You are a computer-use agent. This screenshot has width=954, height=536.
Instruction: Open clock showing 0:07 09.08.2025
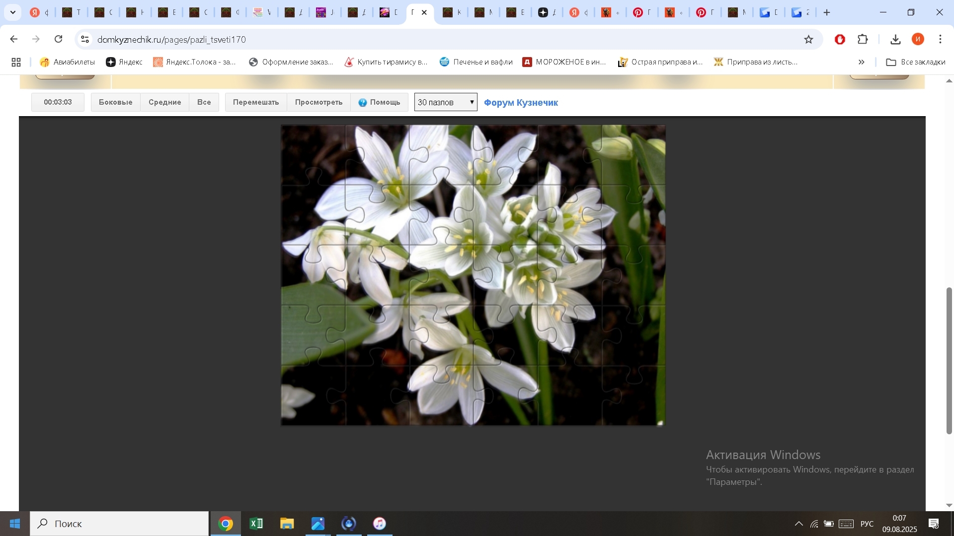tap(899, 524)
